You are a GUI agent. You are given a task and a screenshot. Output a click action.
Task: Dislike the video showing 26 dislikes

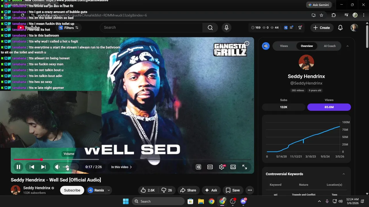click(167, 190)
